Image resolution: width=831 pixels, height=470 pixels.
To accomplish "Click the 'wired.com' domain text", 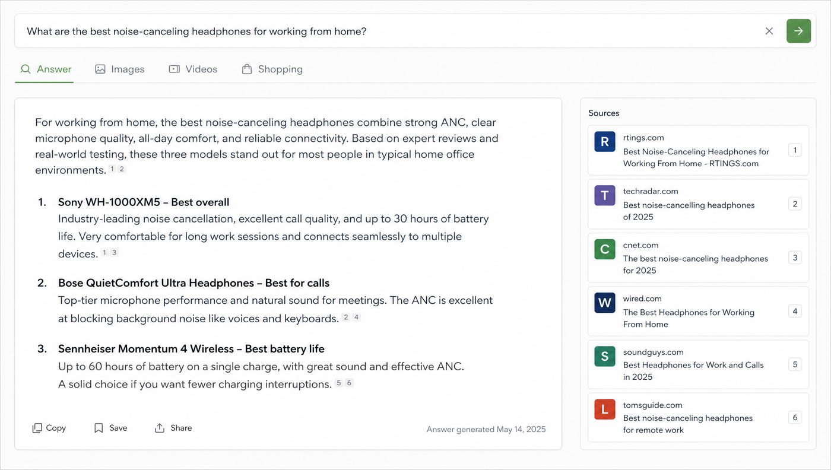I will point(642,298).
